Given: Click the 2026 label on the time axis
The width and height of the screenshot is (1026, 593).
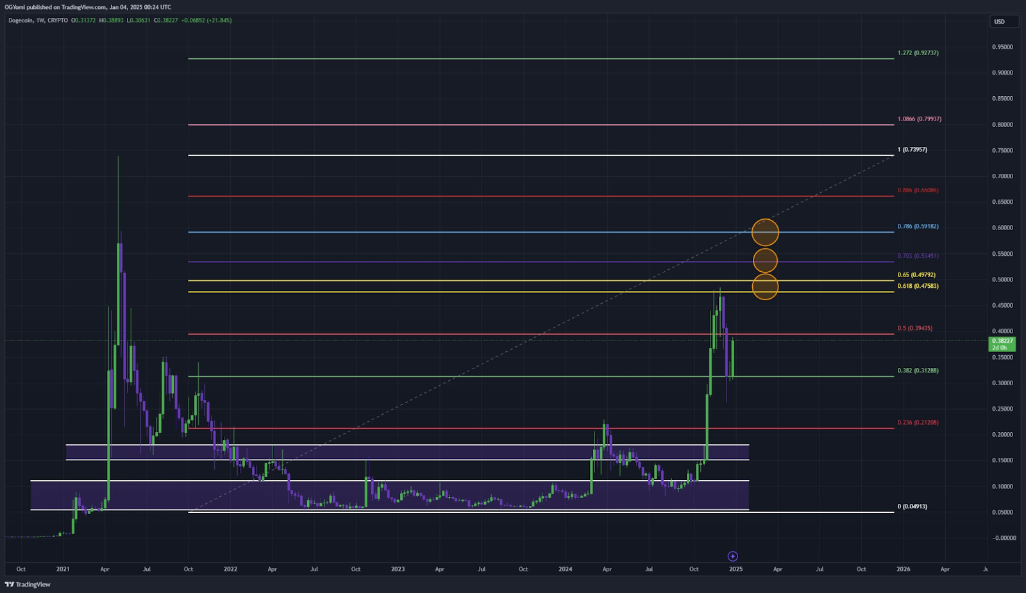Looking at the screenshot, I should coord(903,569).
